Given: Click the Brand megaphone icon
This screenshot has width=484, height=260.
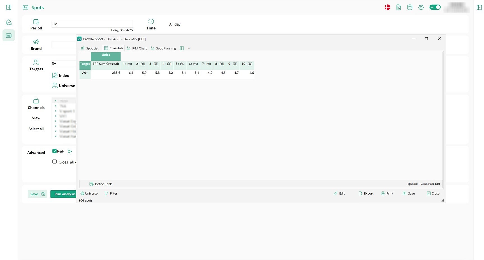Looking at the screenshot, I should [x=36, y=42].
